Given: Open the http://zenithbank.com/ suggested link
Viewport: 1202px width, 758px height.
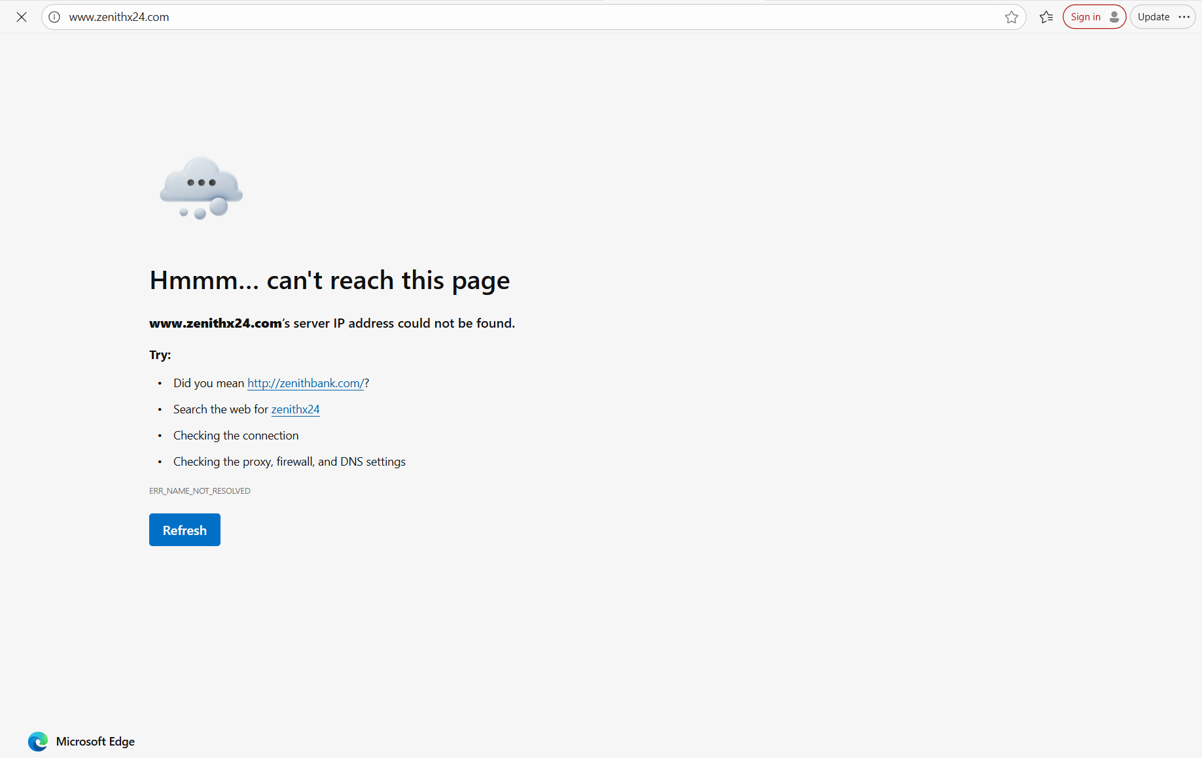Looking at the screenshot, I should click(x=305, y=383).
